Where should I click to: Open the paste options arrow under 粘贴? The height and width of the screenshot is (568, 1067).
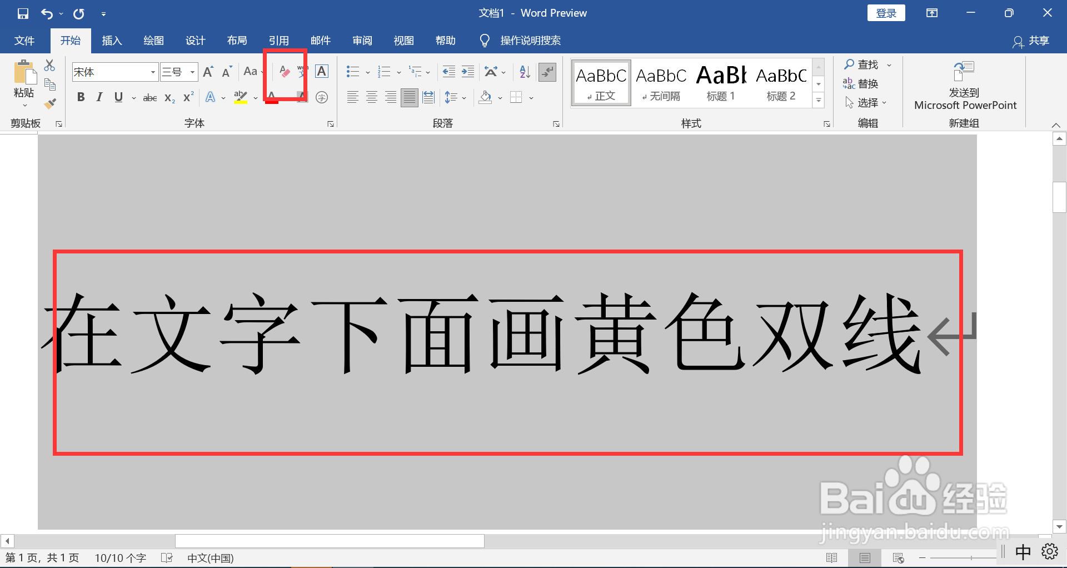tap(24, 106)
